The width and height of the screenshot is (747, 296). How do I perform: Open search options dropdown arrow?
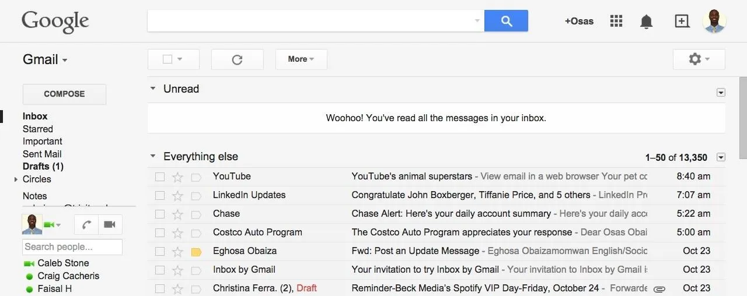point(477,21)
